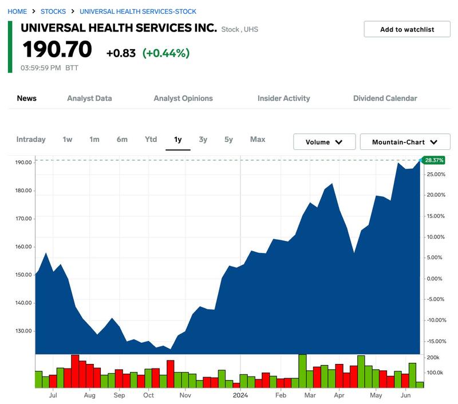Select 1y chart range
The width and height of the screenshot is (458, 404).
pos(178,140)
